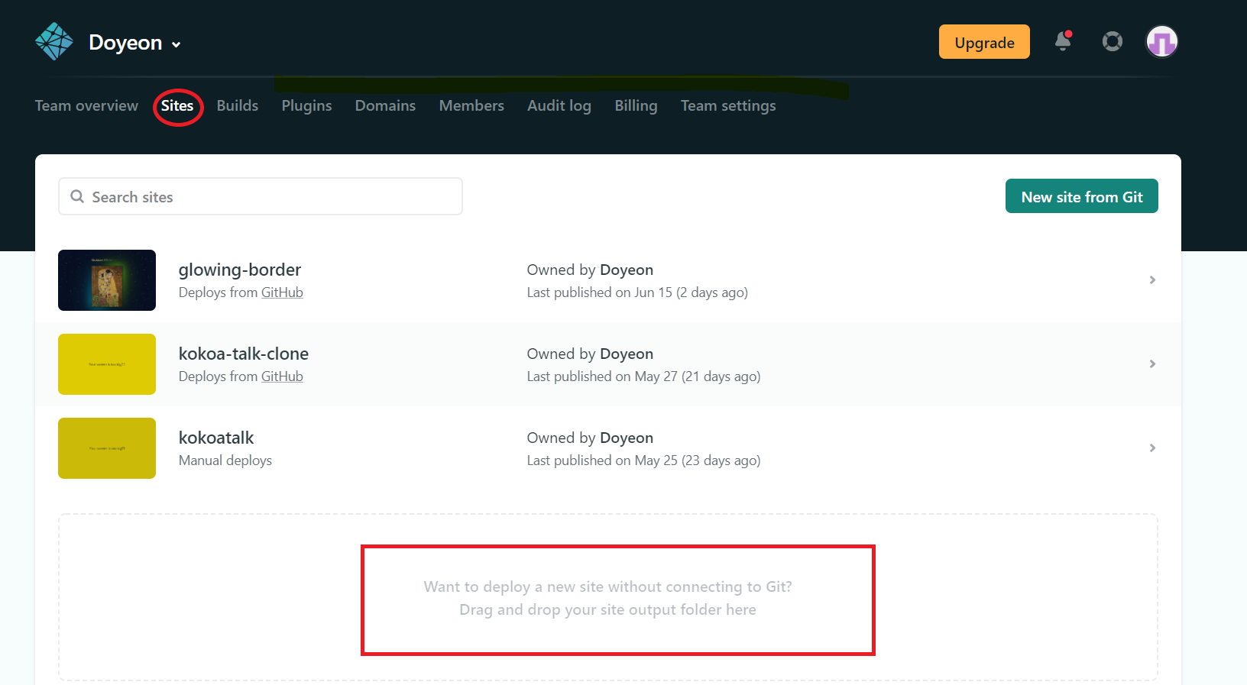Click 'Last published on Jun 15 (2 days ago)'

coord(637,292)
